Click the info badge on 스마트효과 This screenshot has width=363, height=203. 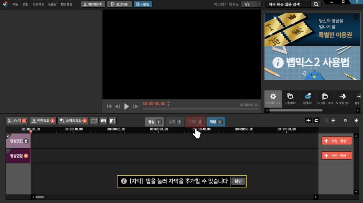[85, 121]
